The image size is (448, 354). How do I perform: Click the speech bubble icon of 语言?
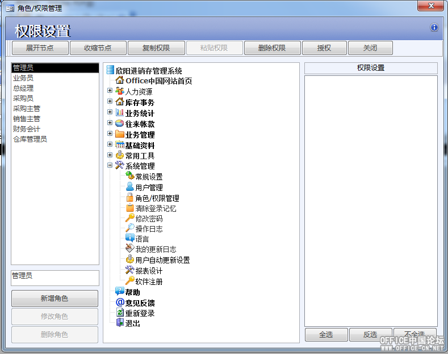[129, 238]
